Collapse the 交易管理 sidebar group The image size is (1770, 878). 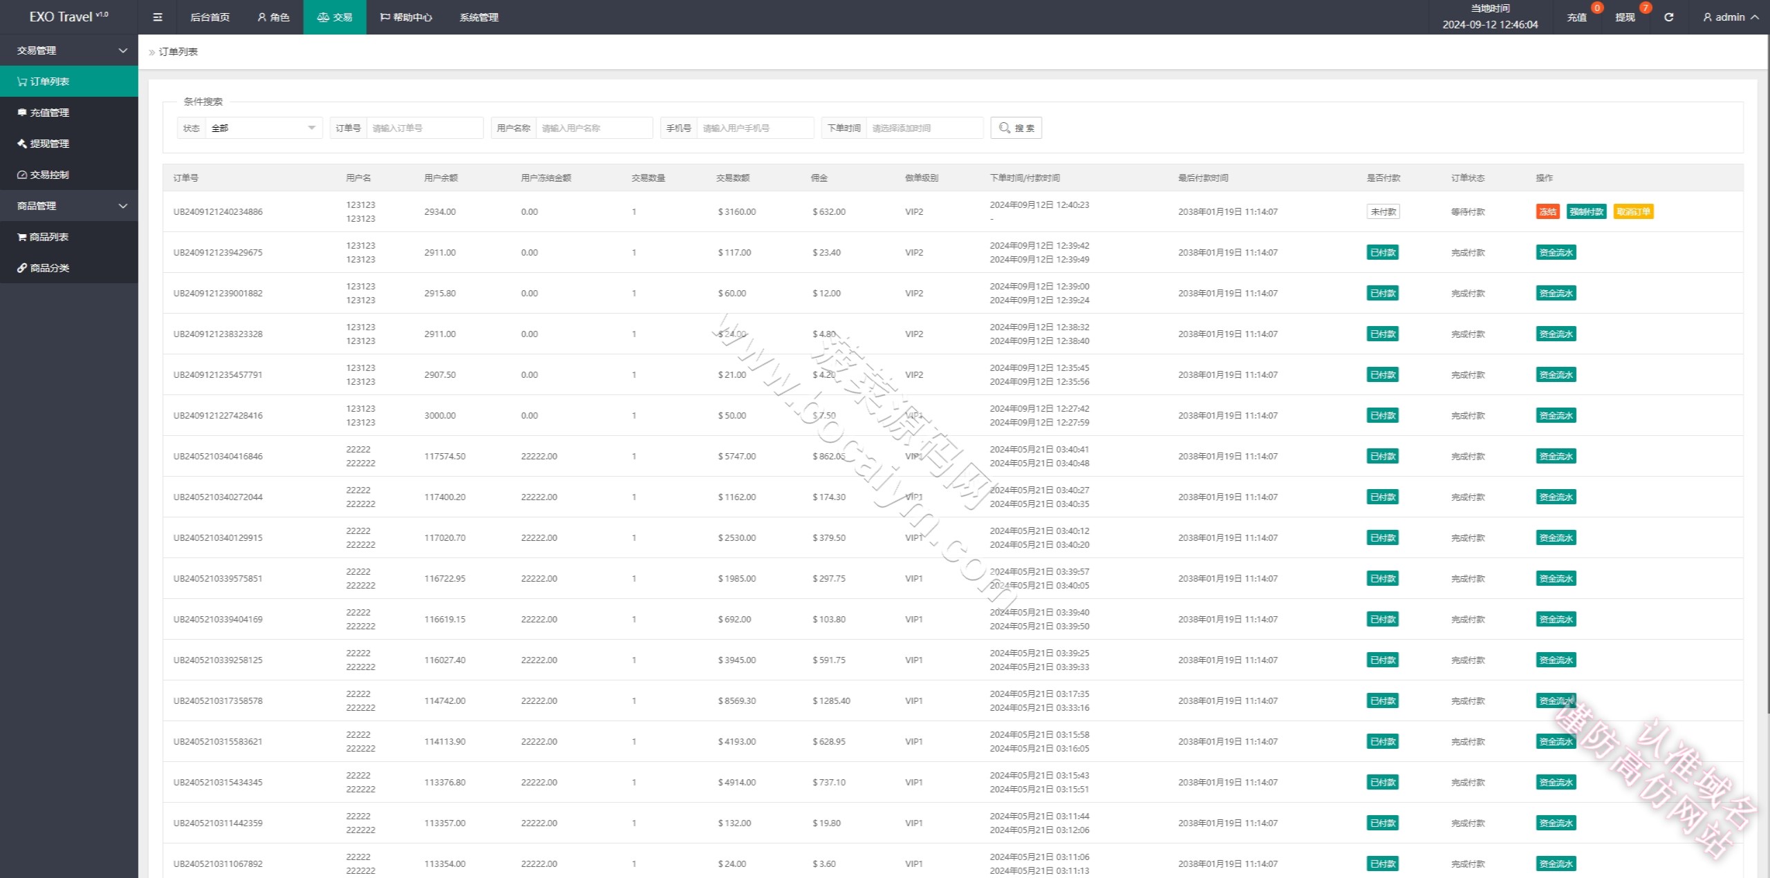click(69, 50)
